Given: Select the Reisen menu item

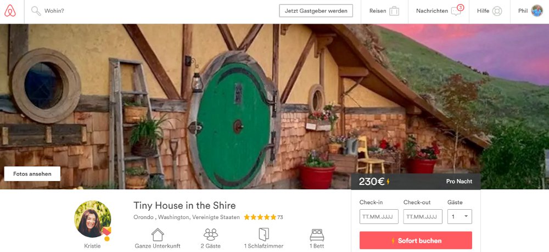Looking at the screenshot, I should tap(384, 11).
